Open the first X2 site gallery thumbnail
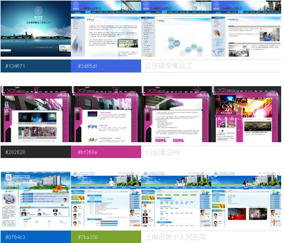 point(36,114)
